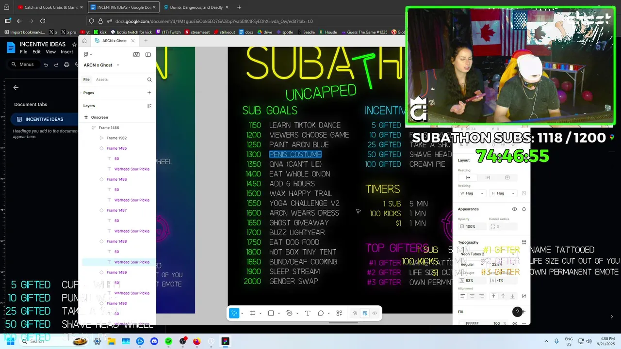Select the Rectangle shape tool

coord(271,313)
